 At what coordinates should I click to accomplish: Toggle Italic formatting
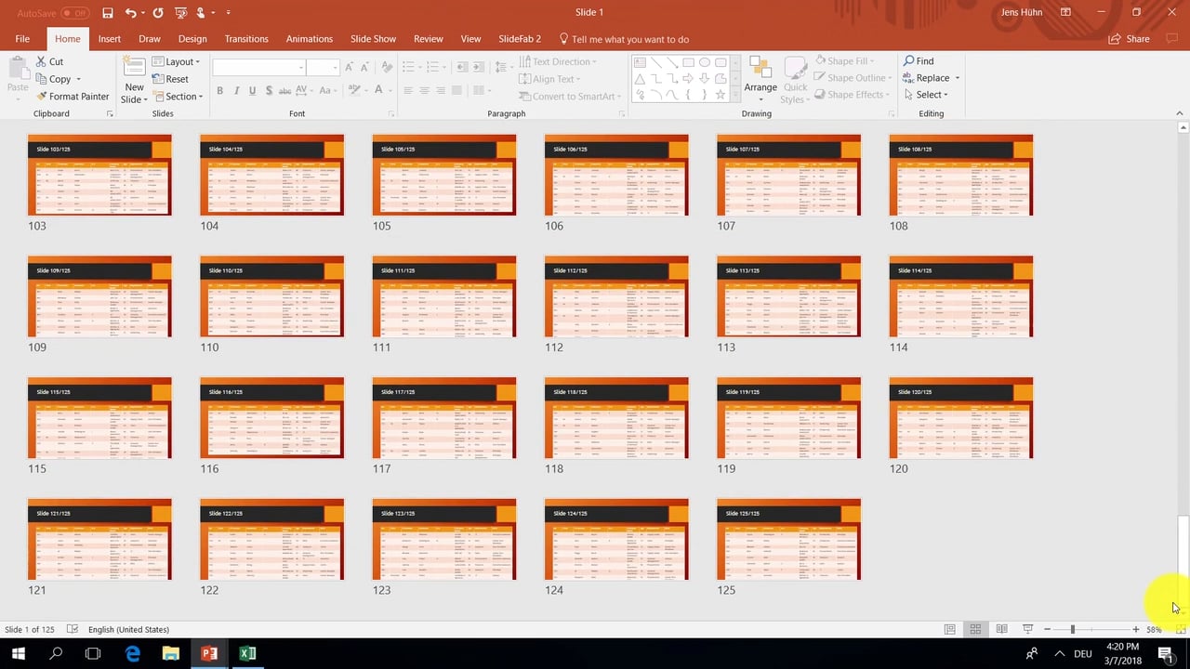[x=235, y=90]
